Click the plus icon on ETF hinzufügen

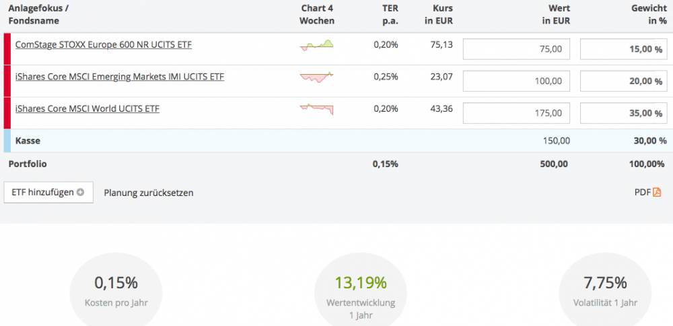click(81, 192)
